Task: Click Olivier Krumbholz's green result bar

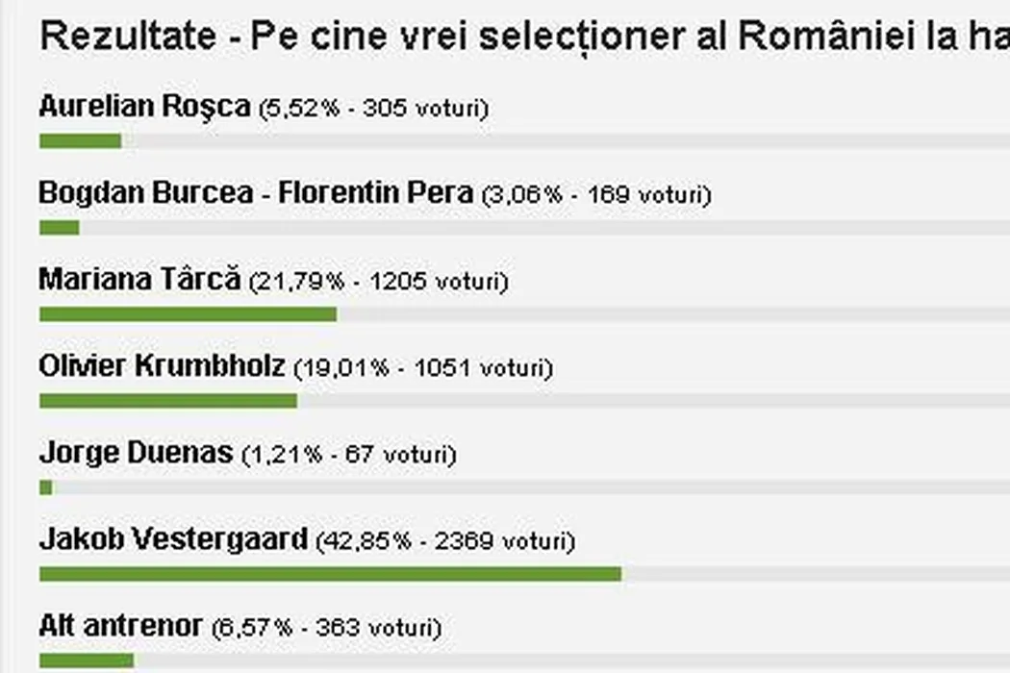Action: click(167, 400)
